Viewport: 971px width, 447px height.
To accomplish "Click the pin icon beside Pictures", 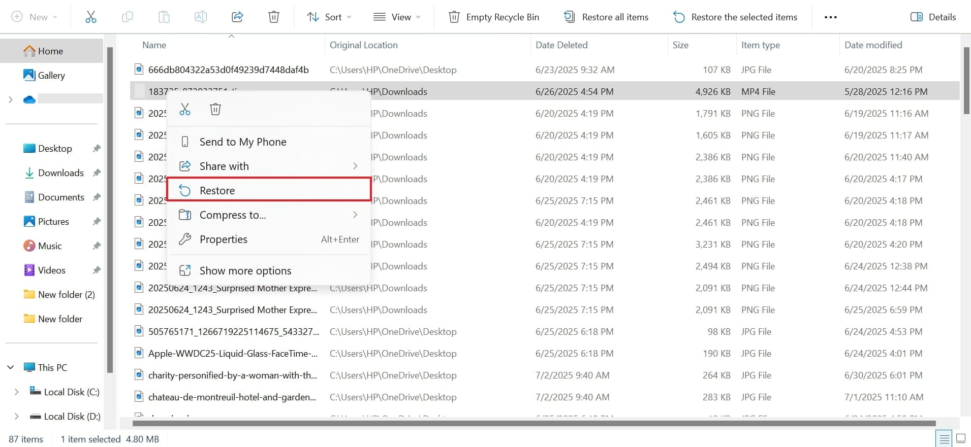I will (97, 221).
